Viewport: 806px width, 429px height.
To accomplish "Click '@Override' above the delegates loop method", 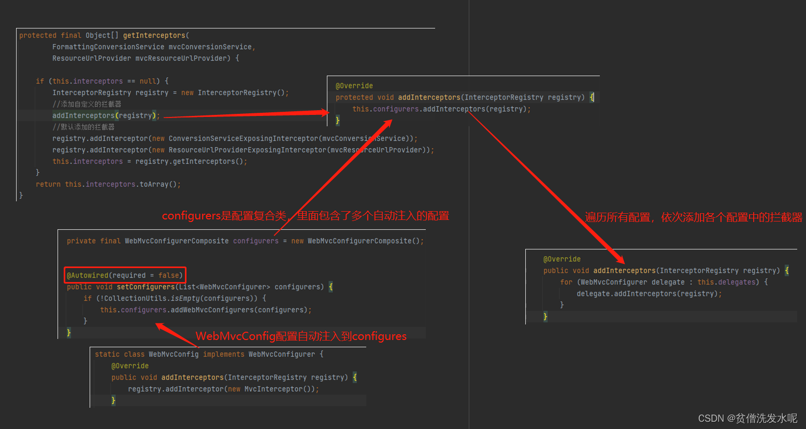I will coord(562,259).
